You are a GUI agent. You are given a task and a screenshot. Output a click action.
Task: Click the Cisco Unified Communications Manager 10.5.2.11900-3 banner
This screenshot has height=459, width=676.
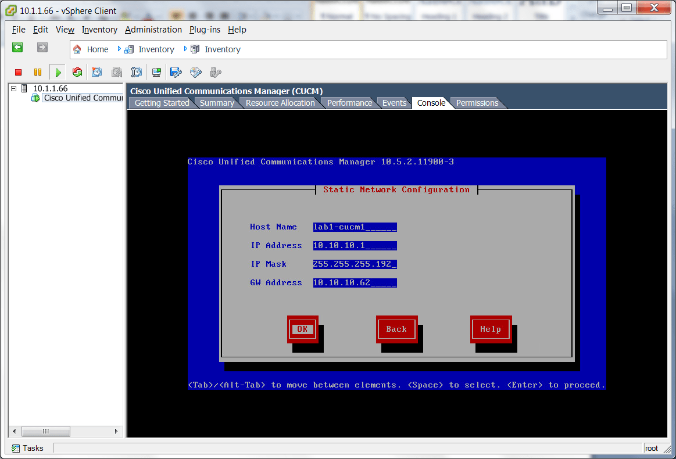pos(320,162)
